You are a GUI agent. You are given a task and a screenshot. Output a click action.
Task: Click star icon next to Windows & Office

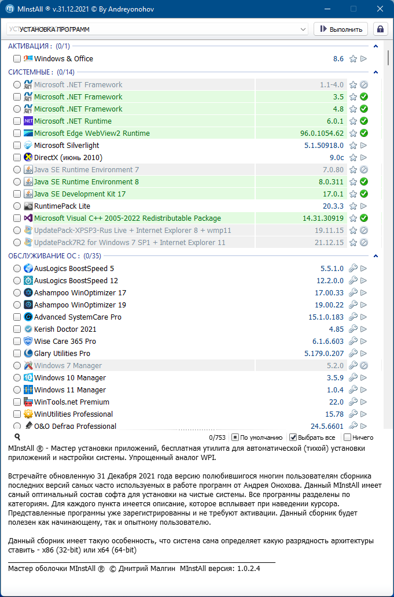(x=354, y=58)
